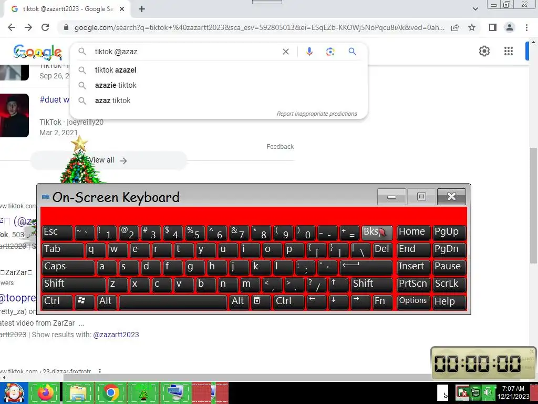Switch to Chrome in the taskbar

click(110, 393)
